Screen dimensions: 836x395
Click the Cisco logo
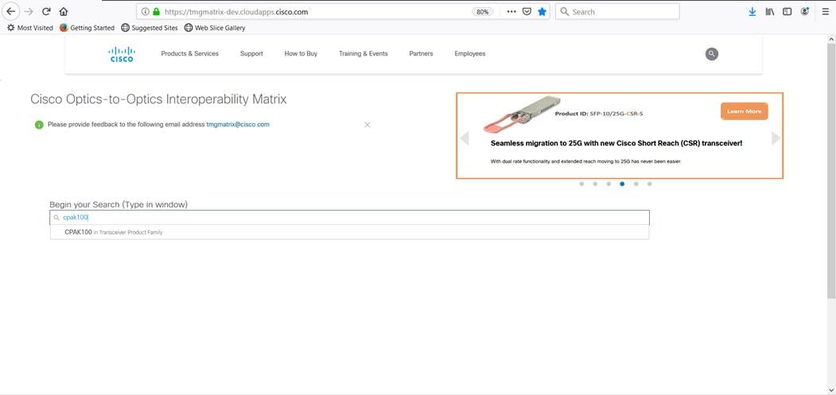point(122,54)
